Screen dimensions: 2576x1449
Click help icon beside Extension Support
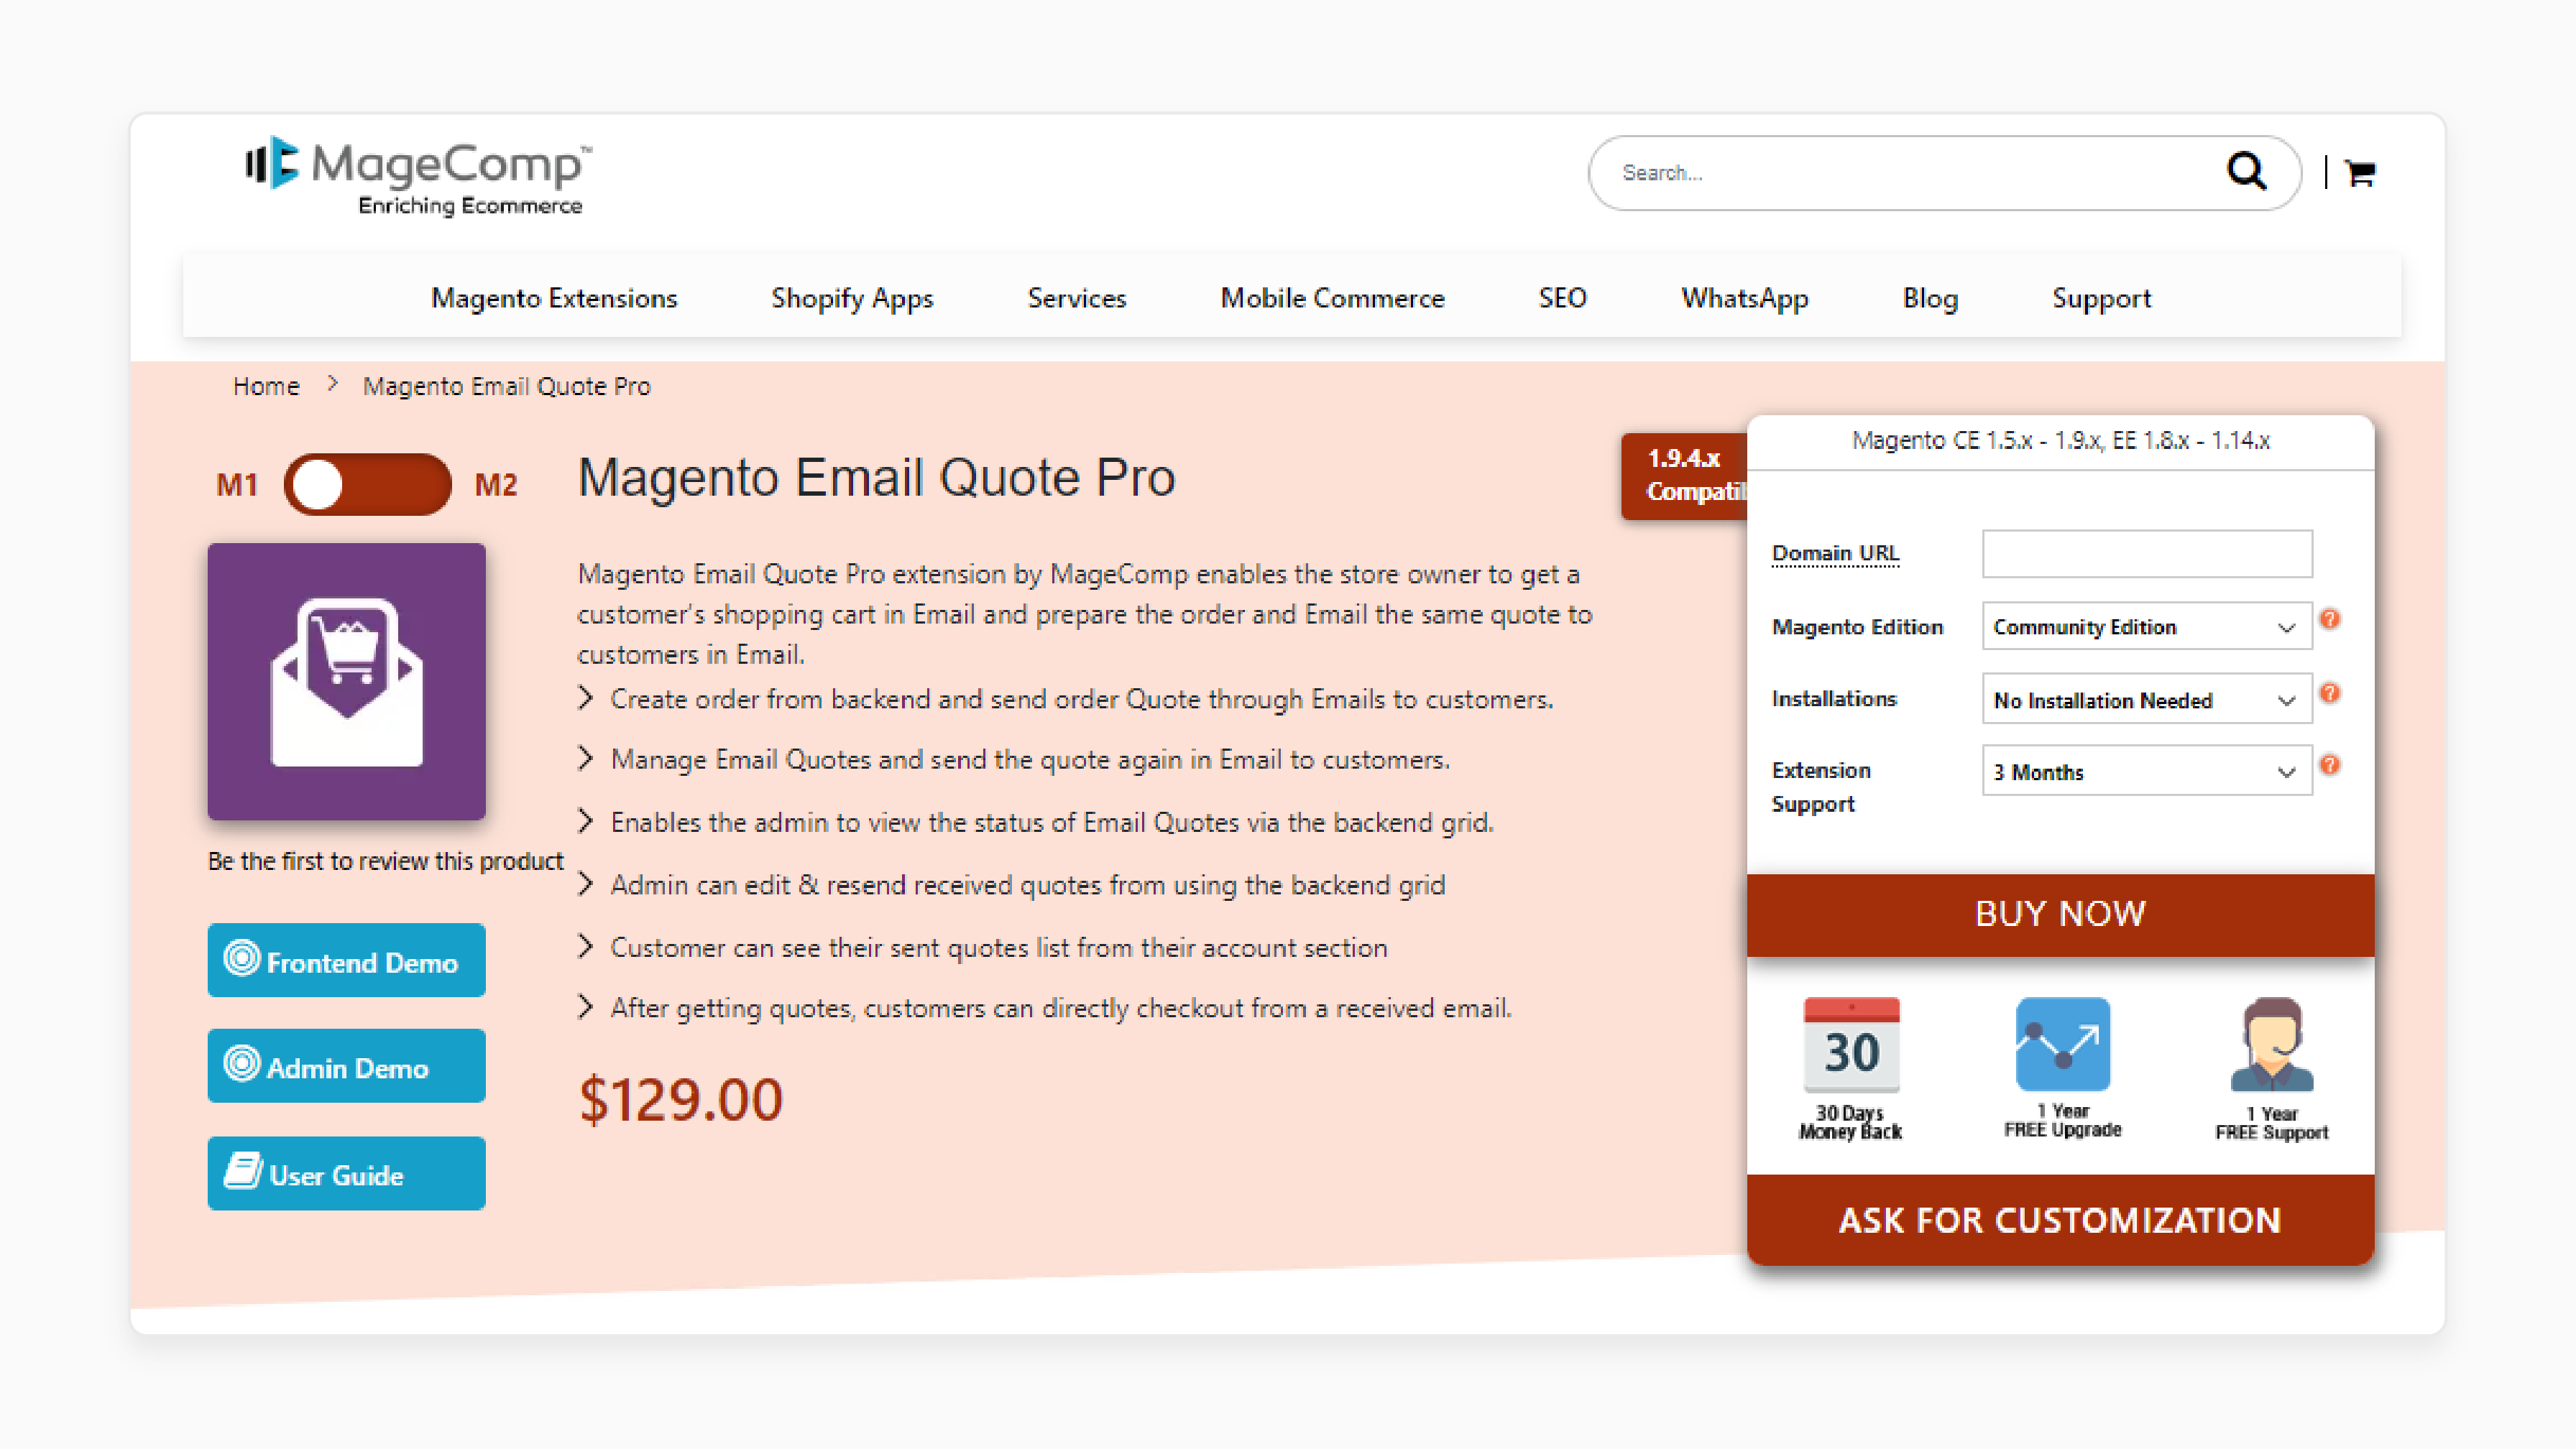(2330, 766)
